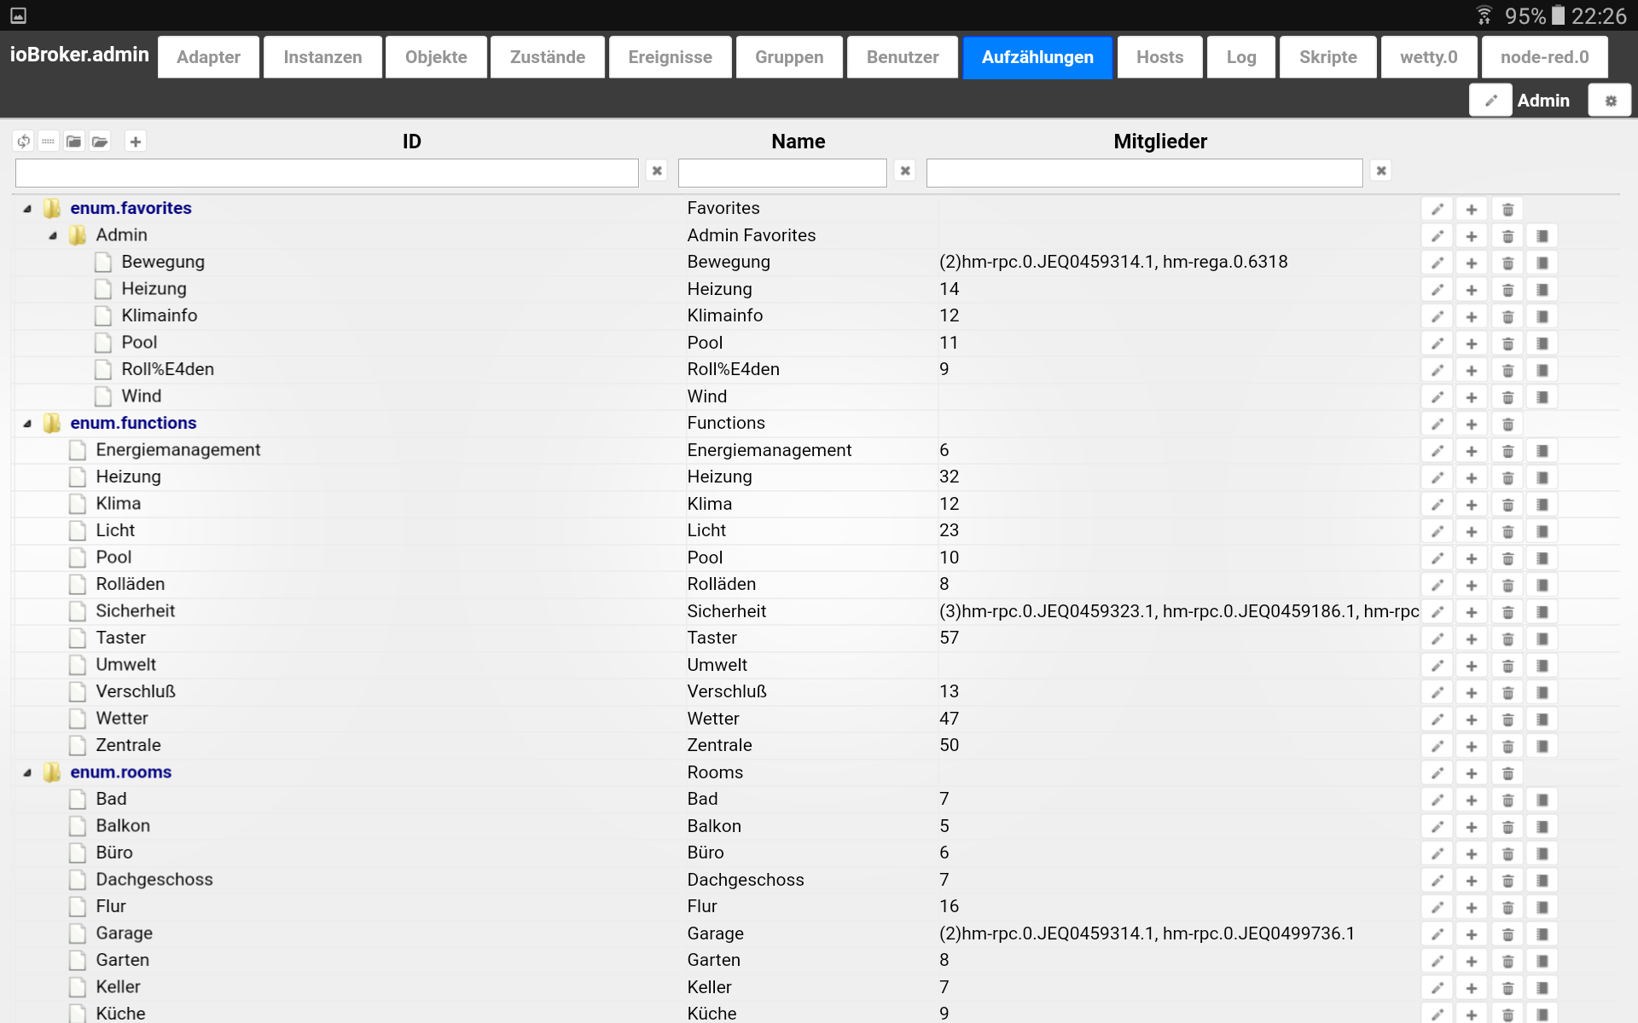Screen dimensions: 1638x1023
Task: Tap the Wi-Fi status icon
Action: (1484, 15)
